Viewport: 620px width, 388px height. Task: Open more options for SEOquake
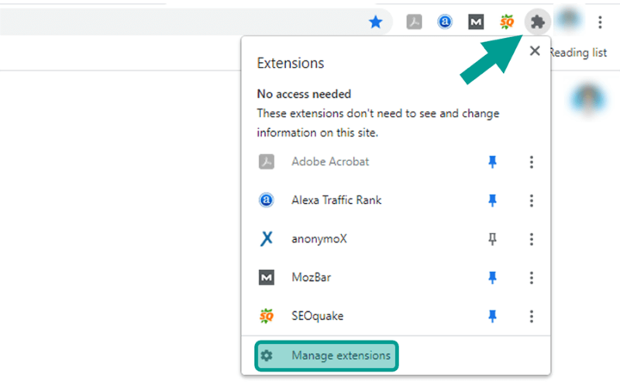click(532, 316)
